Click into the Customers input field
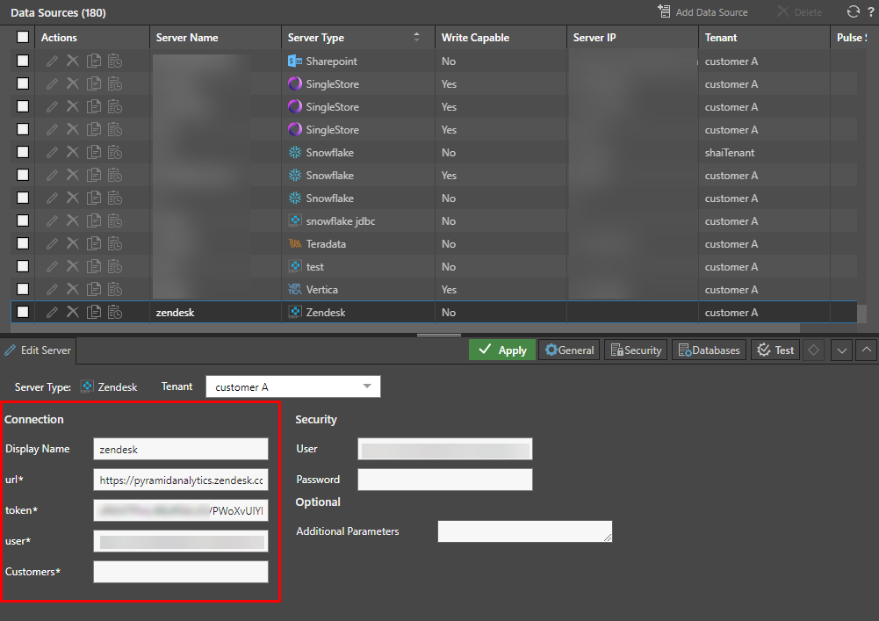Image resolution: width=879 pixels, height=621 pixels. (180, 572)
